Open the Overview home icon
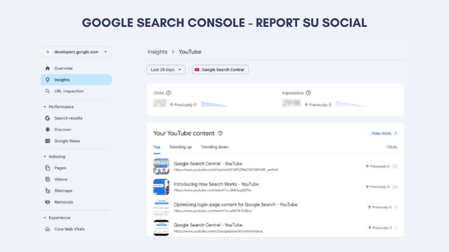Viewport: 449px width, 252px height. (48, 68)
